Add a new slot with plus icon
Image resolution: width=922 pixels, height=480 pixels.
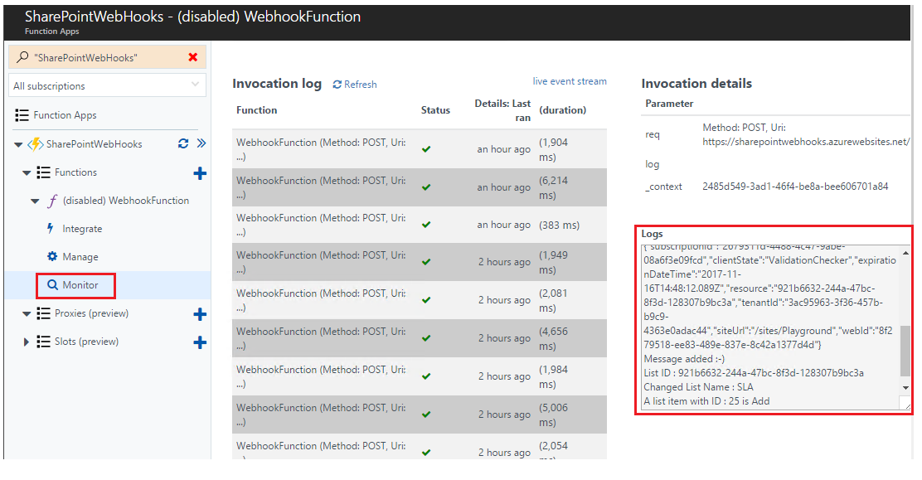200,342
